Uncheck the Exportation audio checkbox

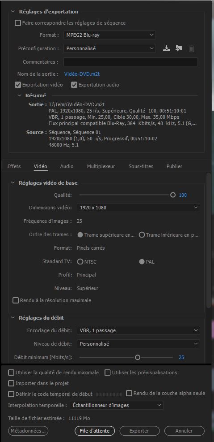pyautogui.click(x=74, y=85)
